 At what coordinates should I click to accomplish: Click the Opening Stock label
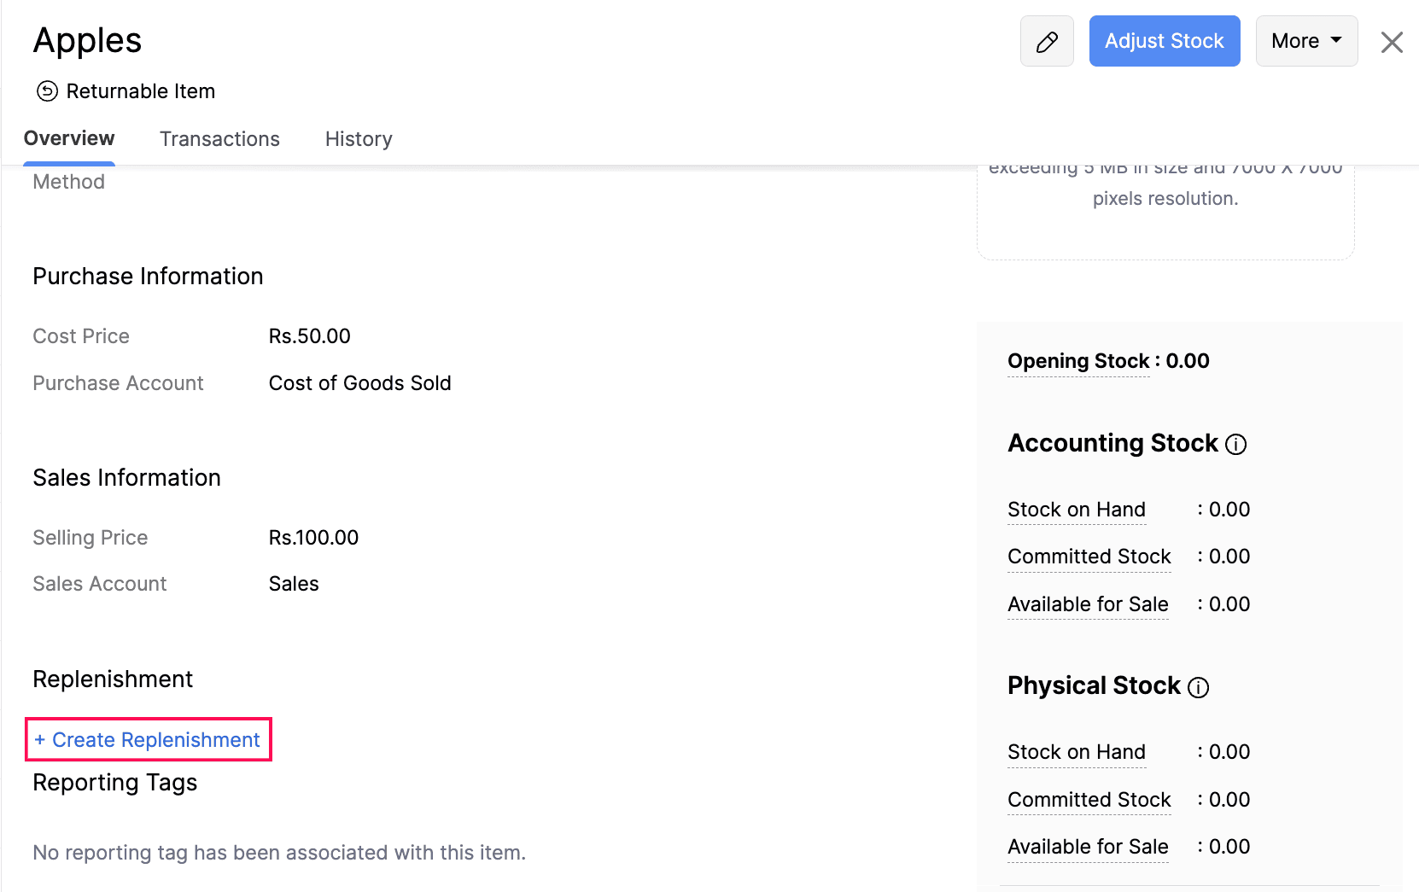pyautogui.click(x=1078, y=361)
